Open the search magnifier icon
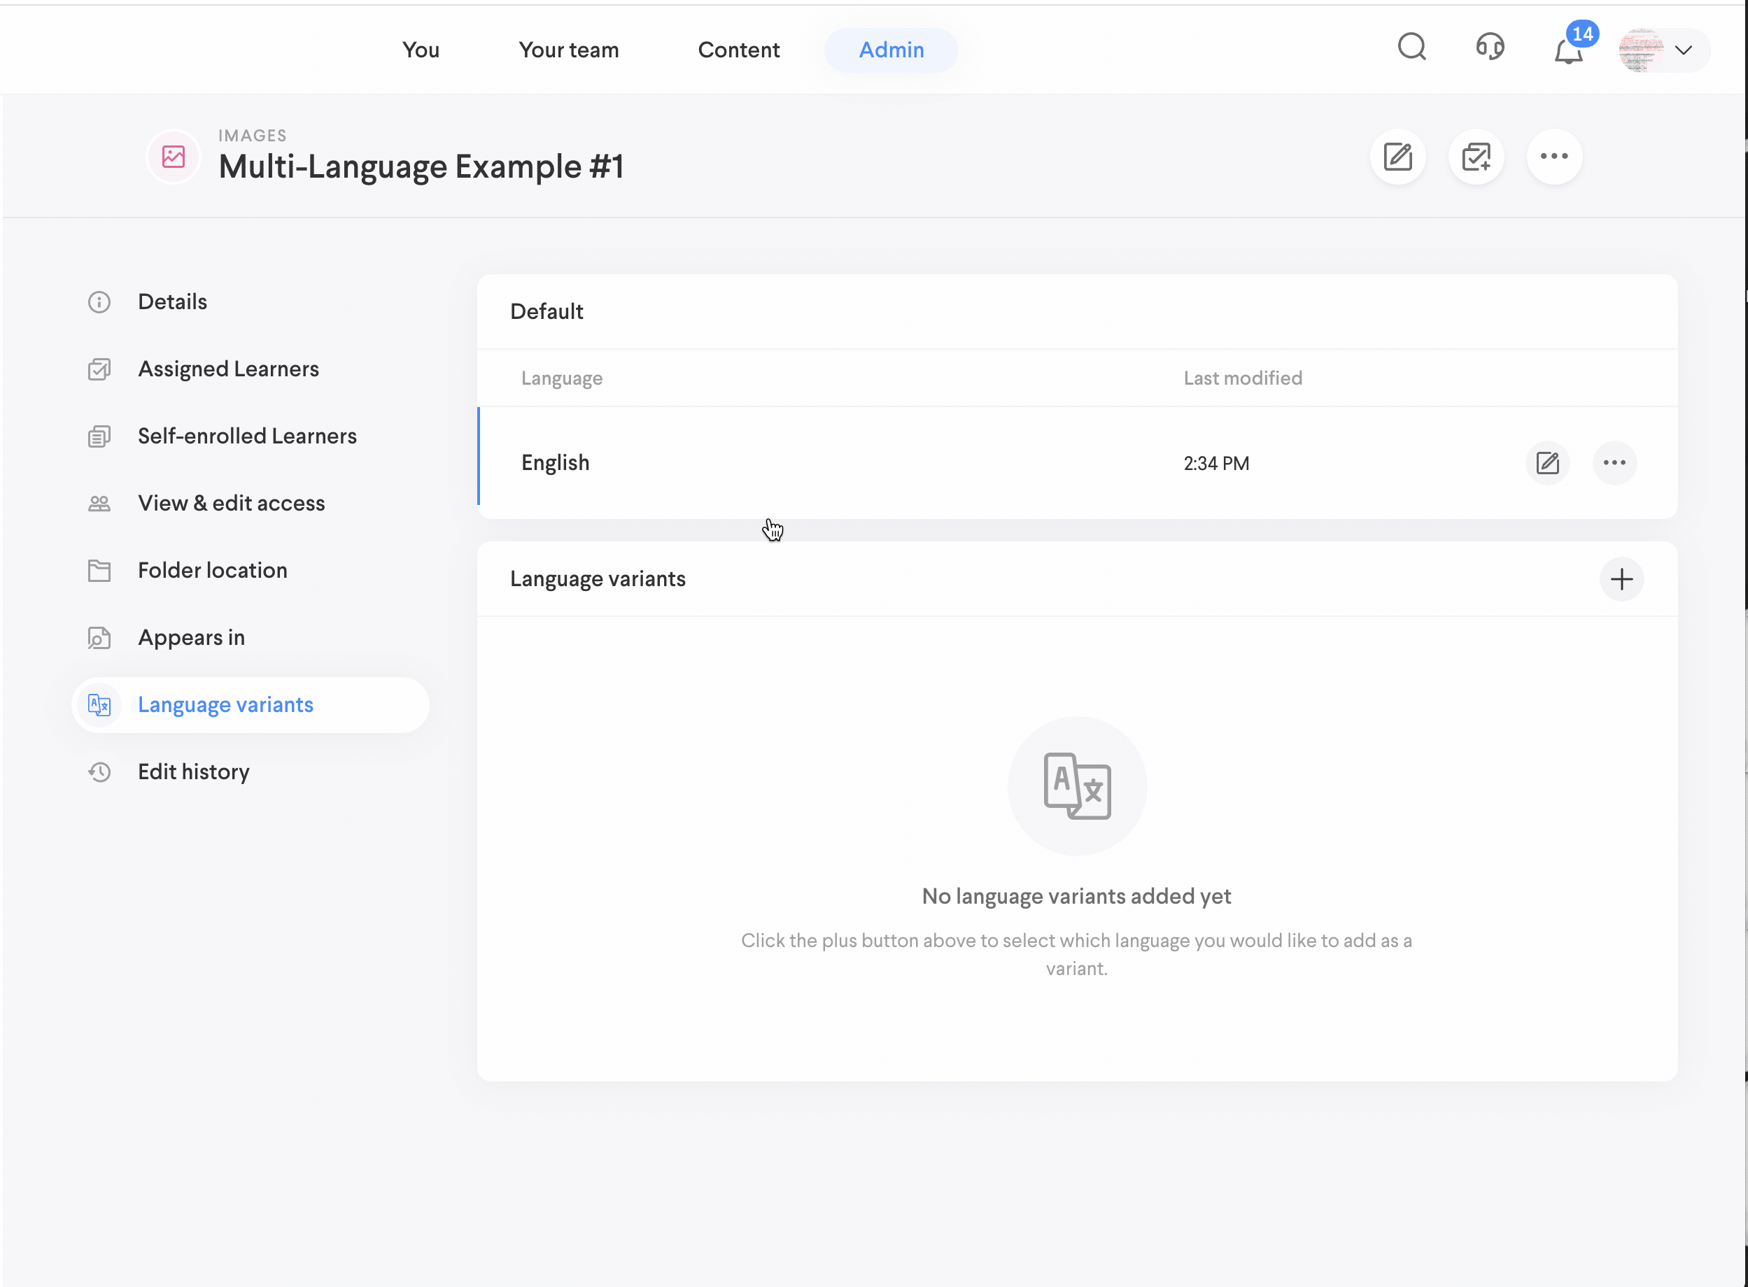1748x1287 pixels. [x=1411, y=48]
